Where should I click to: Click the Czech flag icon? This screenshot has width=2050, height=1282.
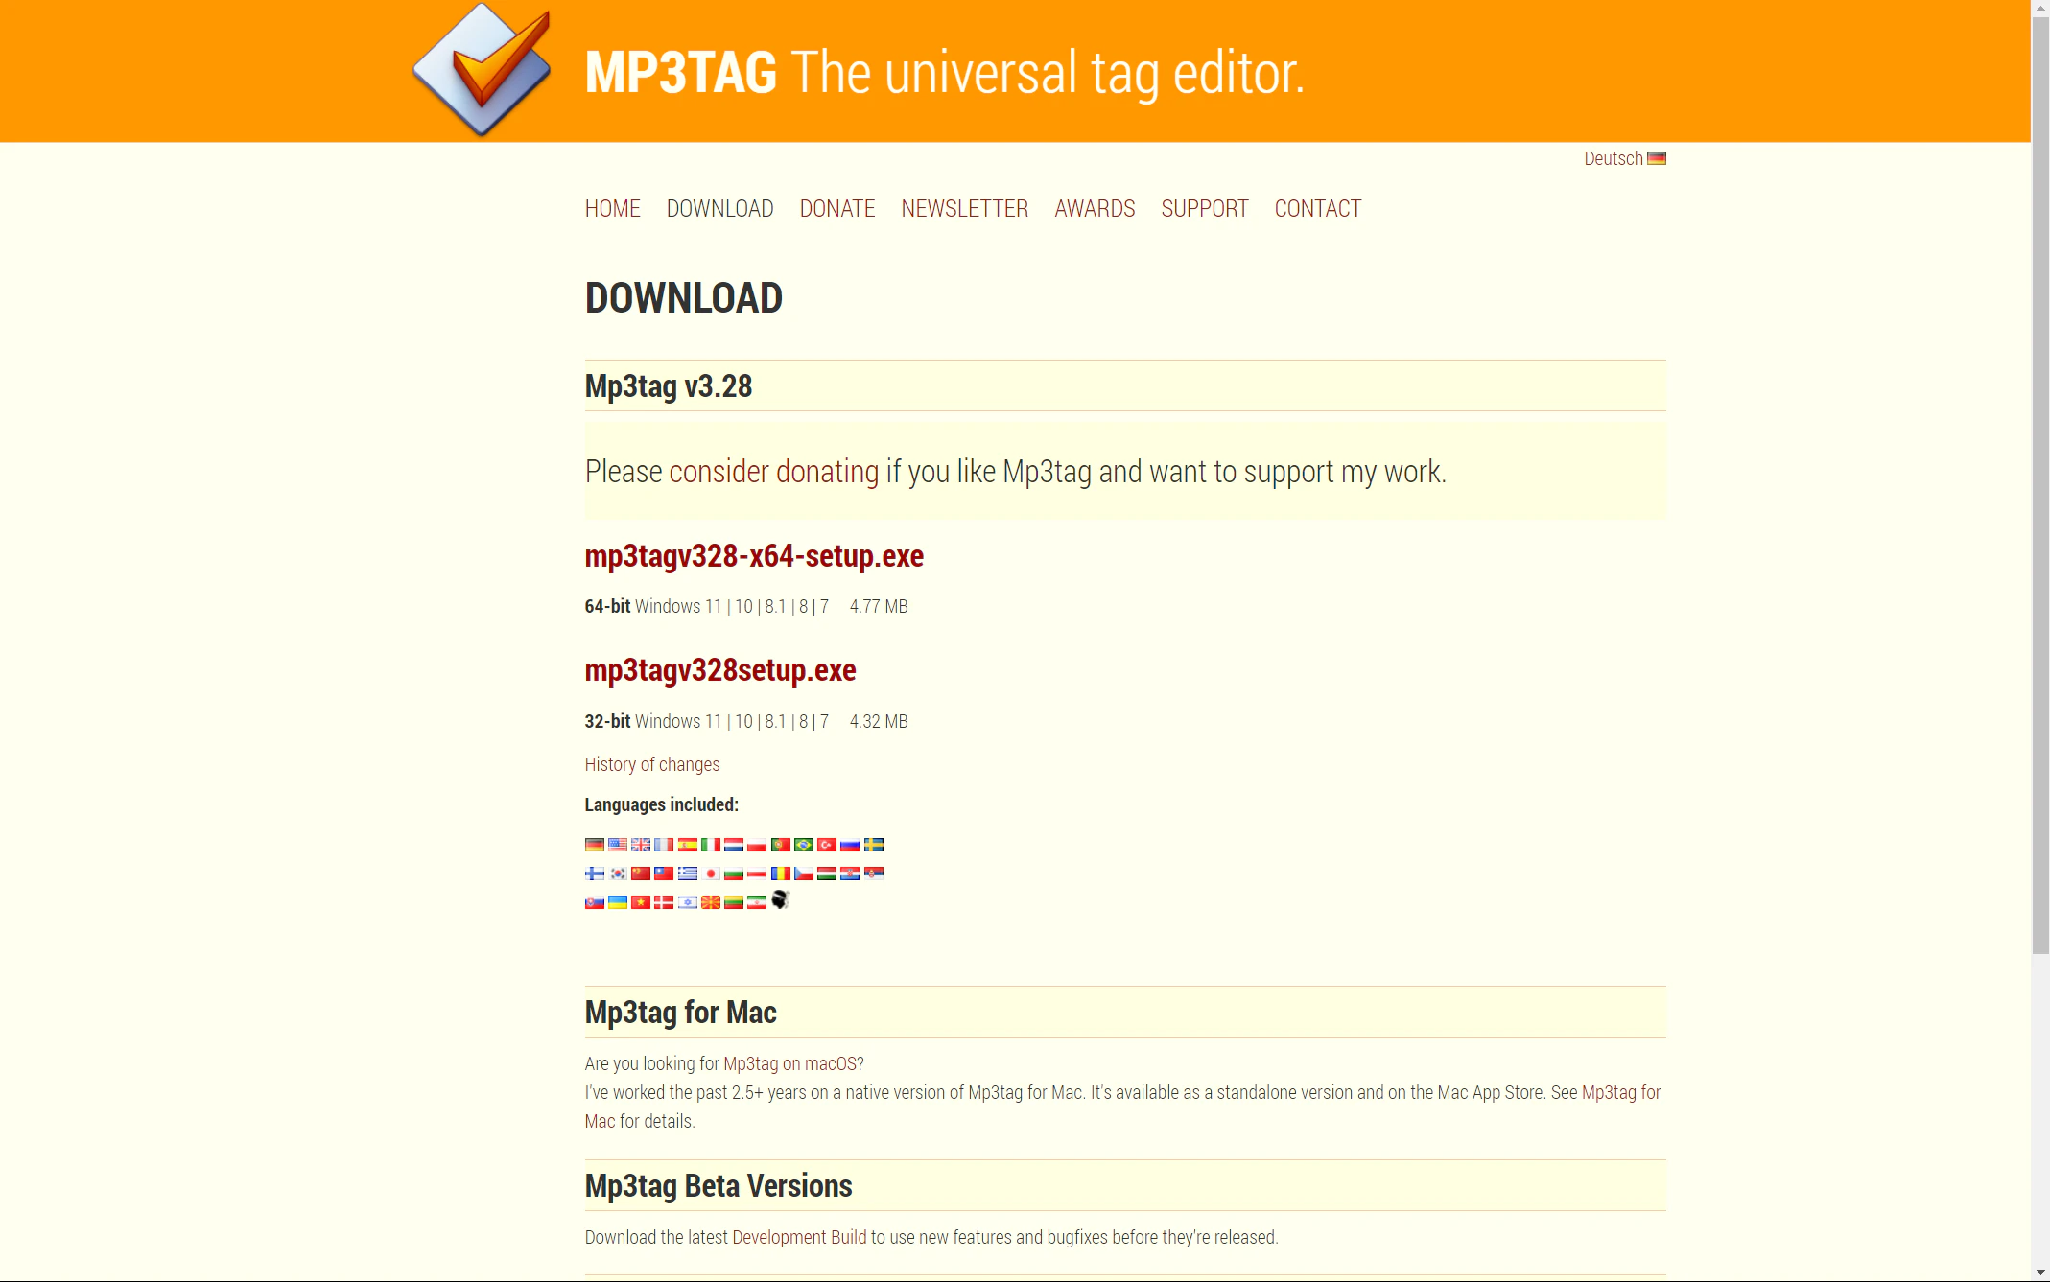(x=804, y=874)
